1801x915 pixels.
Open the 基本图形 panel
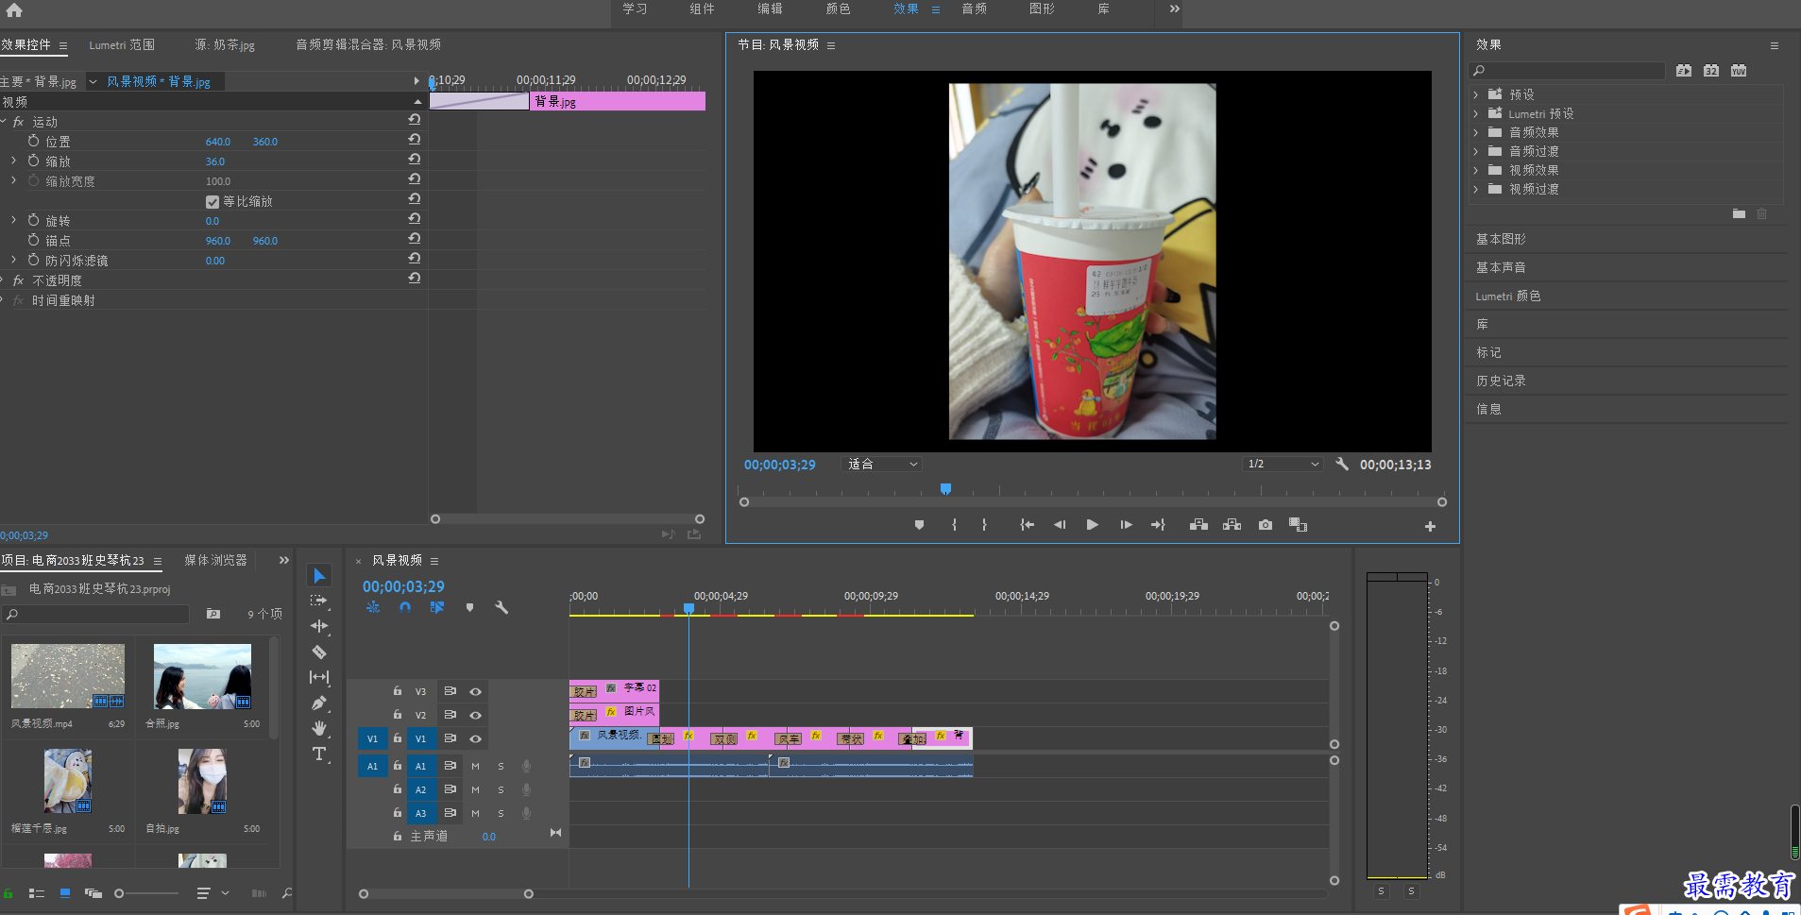1501,239
